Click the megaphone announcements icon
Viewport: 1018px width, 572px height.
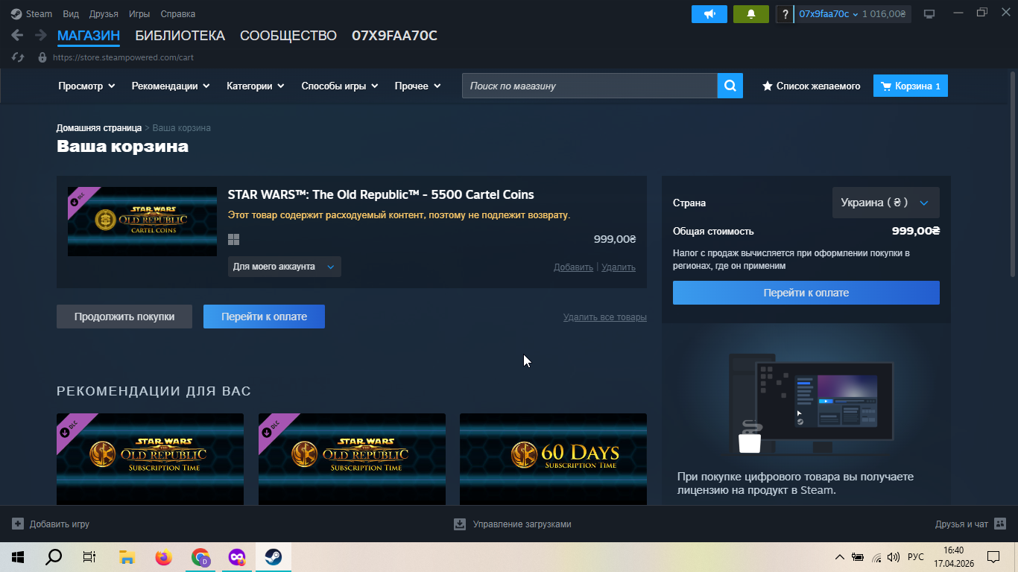709,14
